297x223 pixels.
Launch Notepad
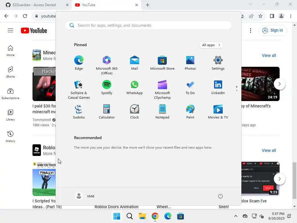click(x=162, y=112)
